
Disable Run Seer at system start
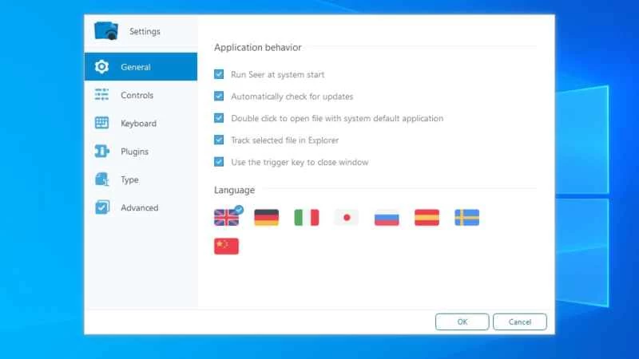[219, 74]
